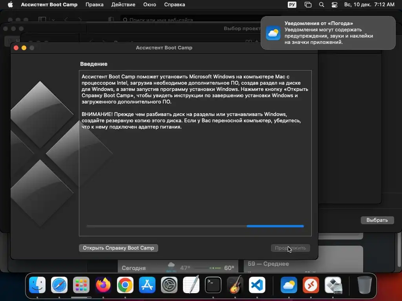This screenshot has height=301, width=402.
Task: Click the Weather notification app icon
Action: 273,33
